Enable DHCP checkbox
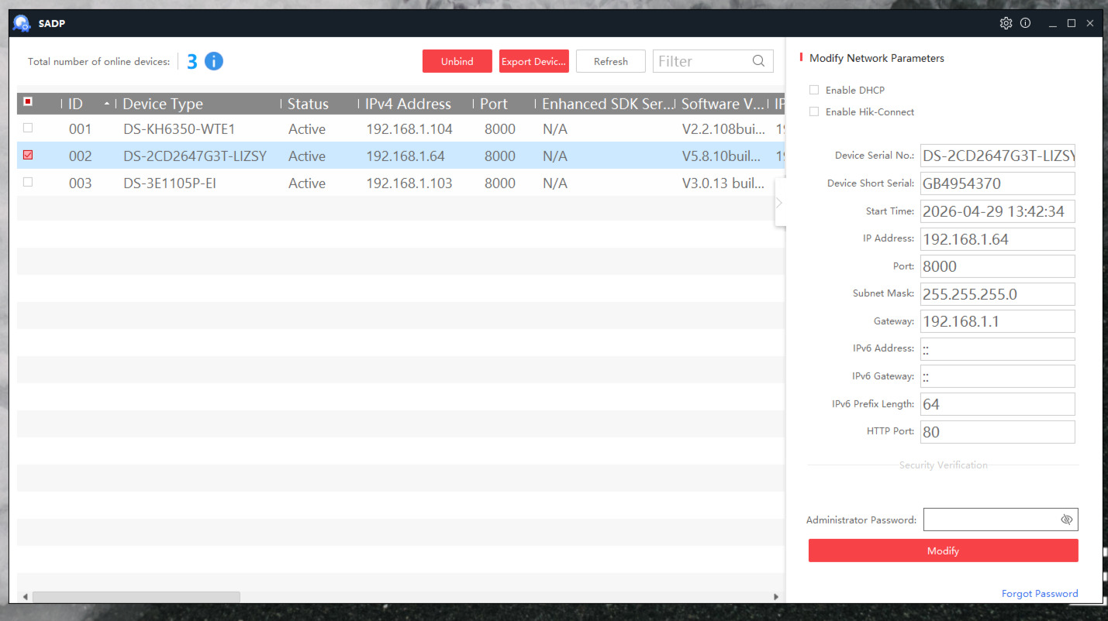 tap(814, 90)
